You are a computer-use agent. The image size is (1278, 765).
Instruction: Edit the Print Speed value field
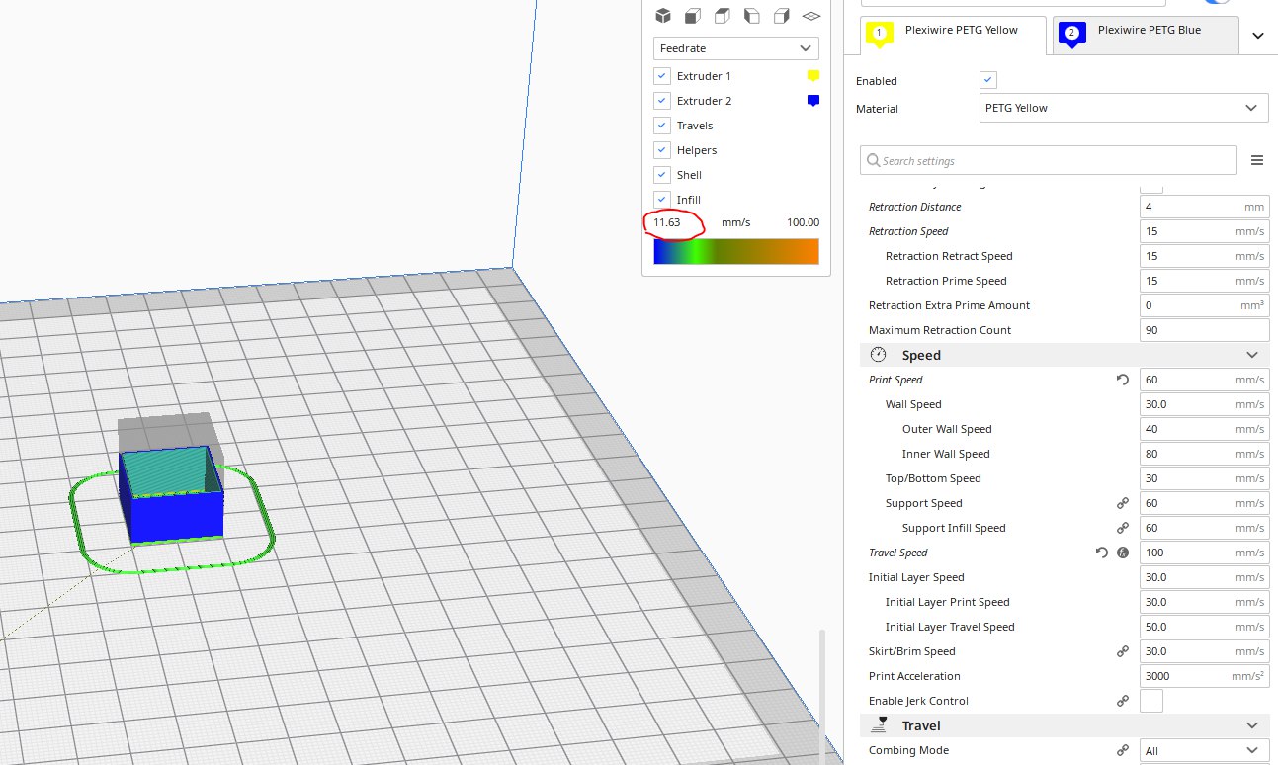pyautogui.click(x=1205, y=380)
